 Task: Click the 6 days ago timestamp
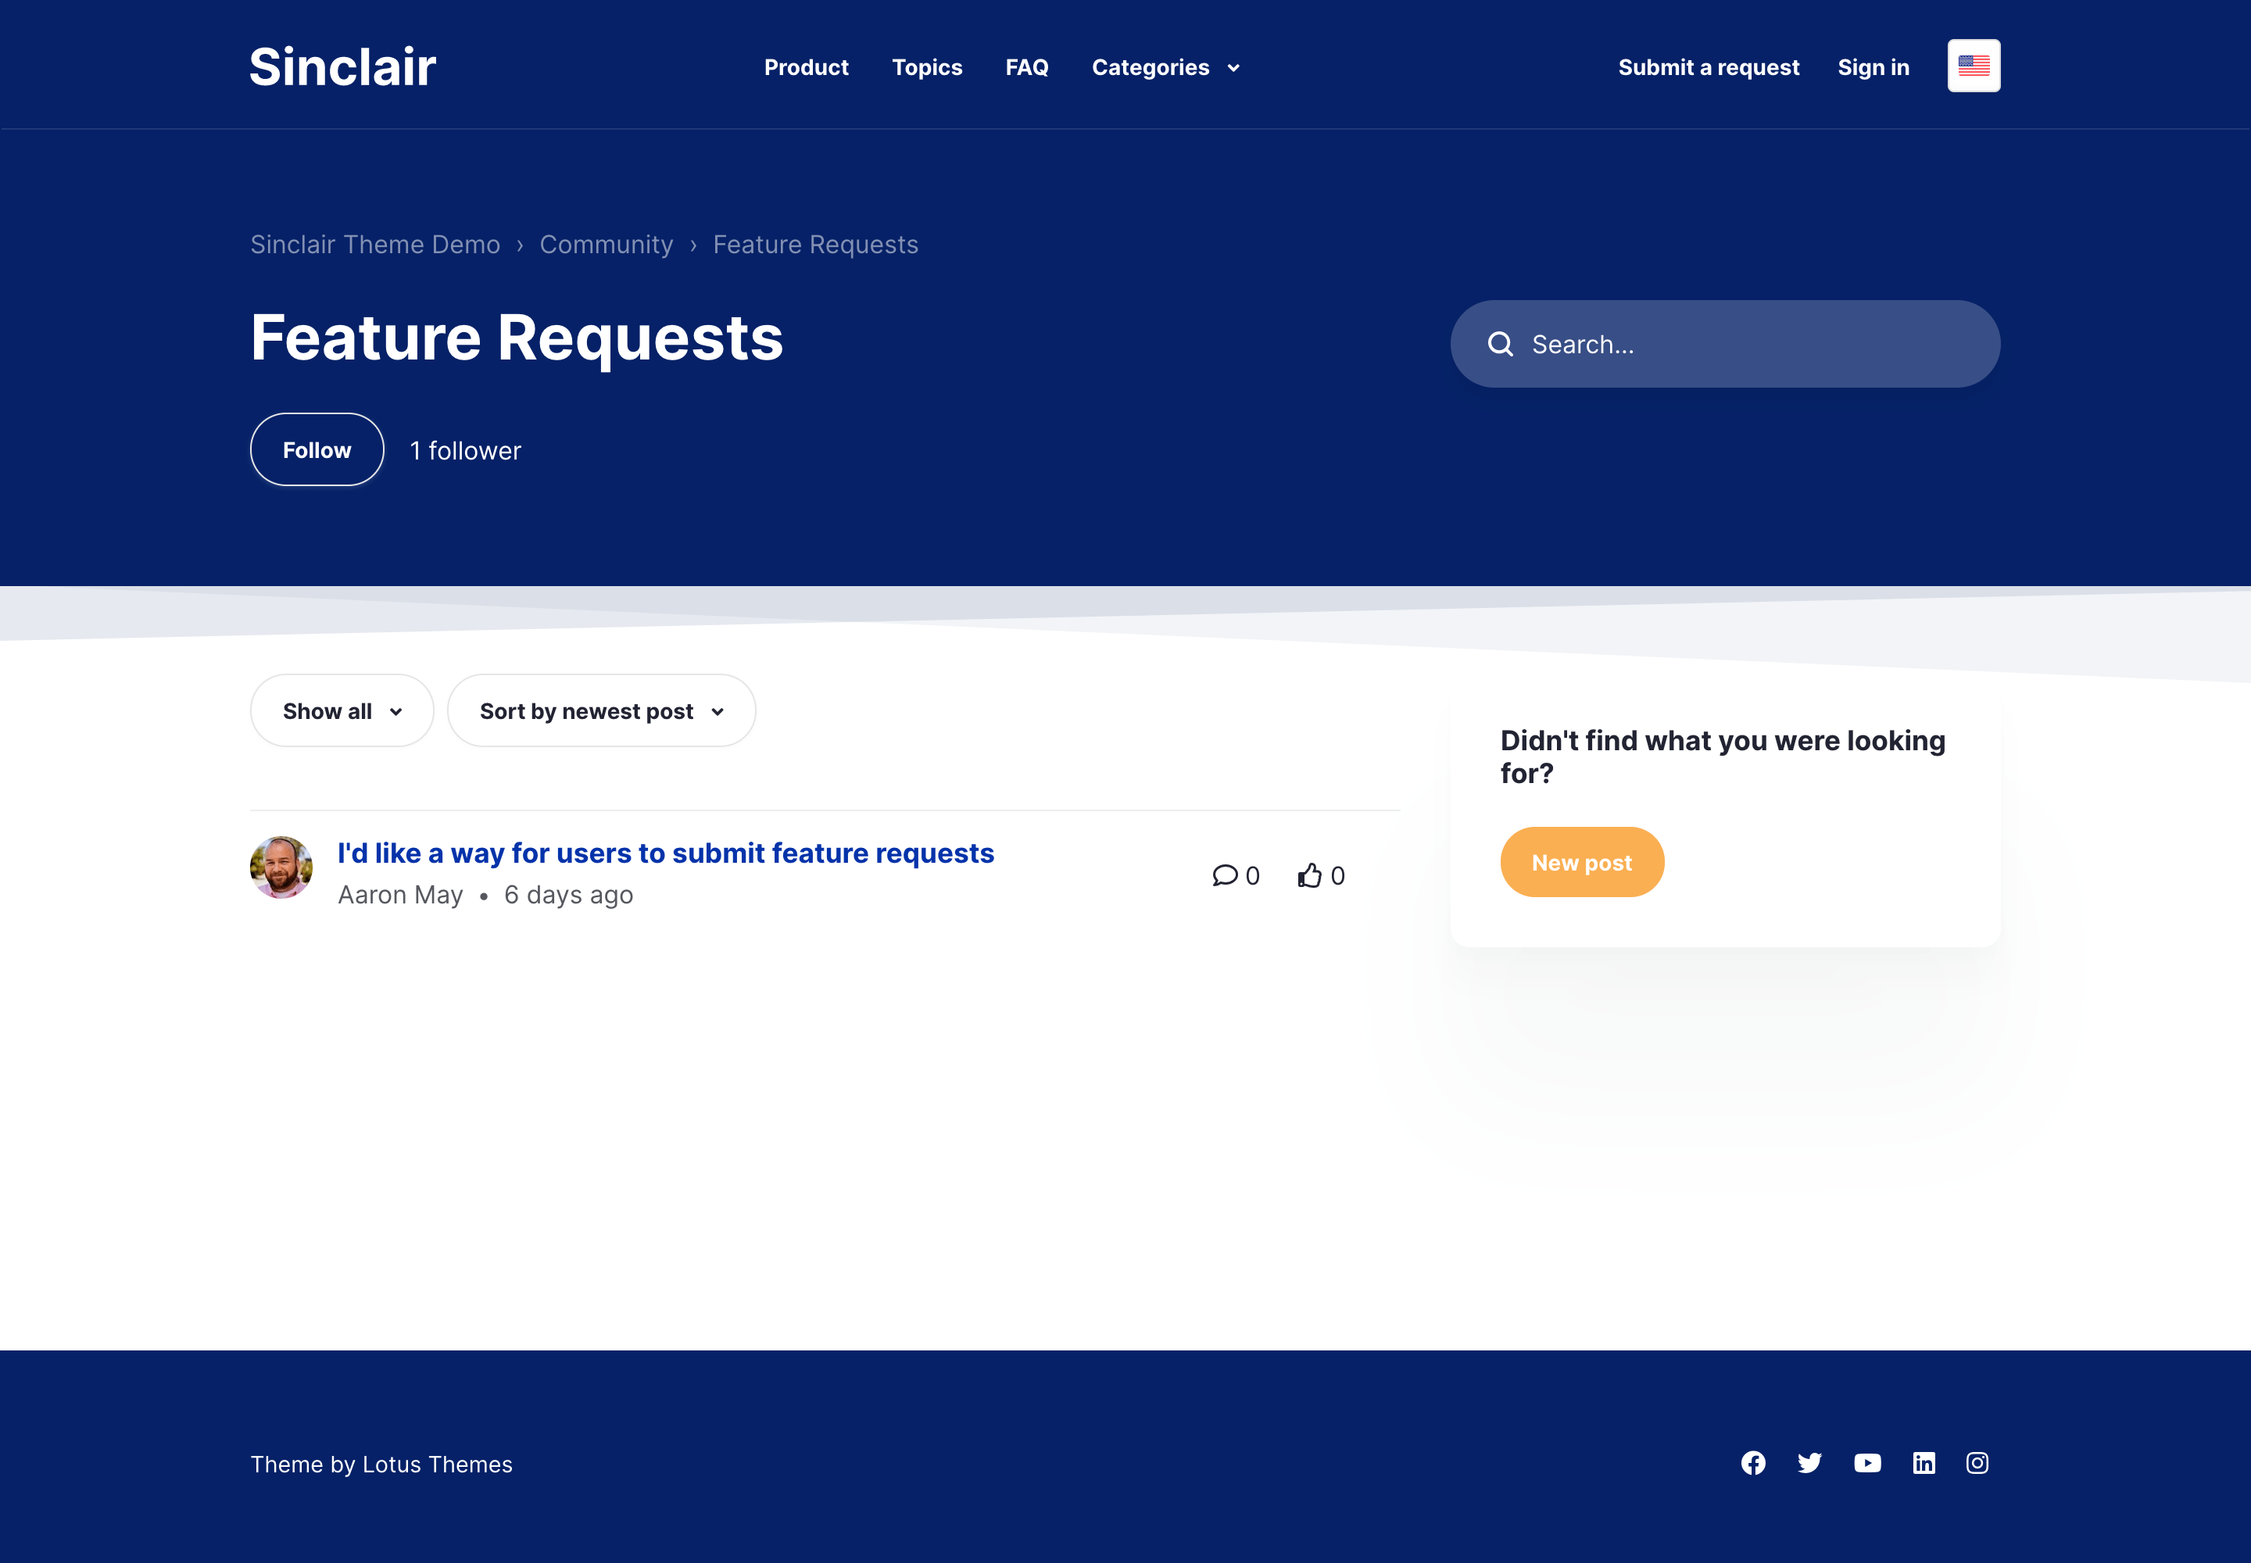pos(568,895)
